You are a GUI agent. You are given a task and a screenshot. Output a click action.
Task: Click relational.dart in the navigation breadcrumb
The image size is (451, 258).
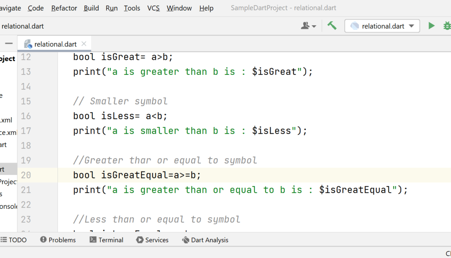tap(23, 26)
